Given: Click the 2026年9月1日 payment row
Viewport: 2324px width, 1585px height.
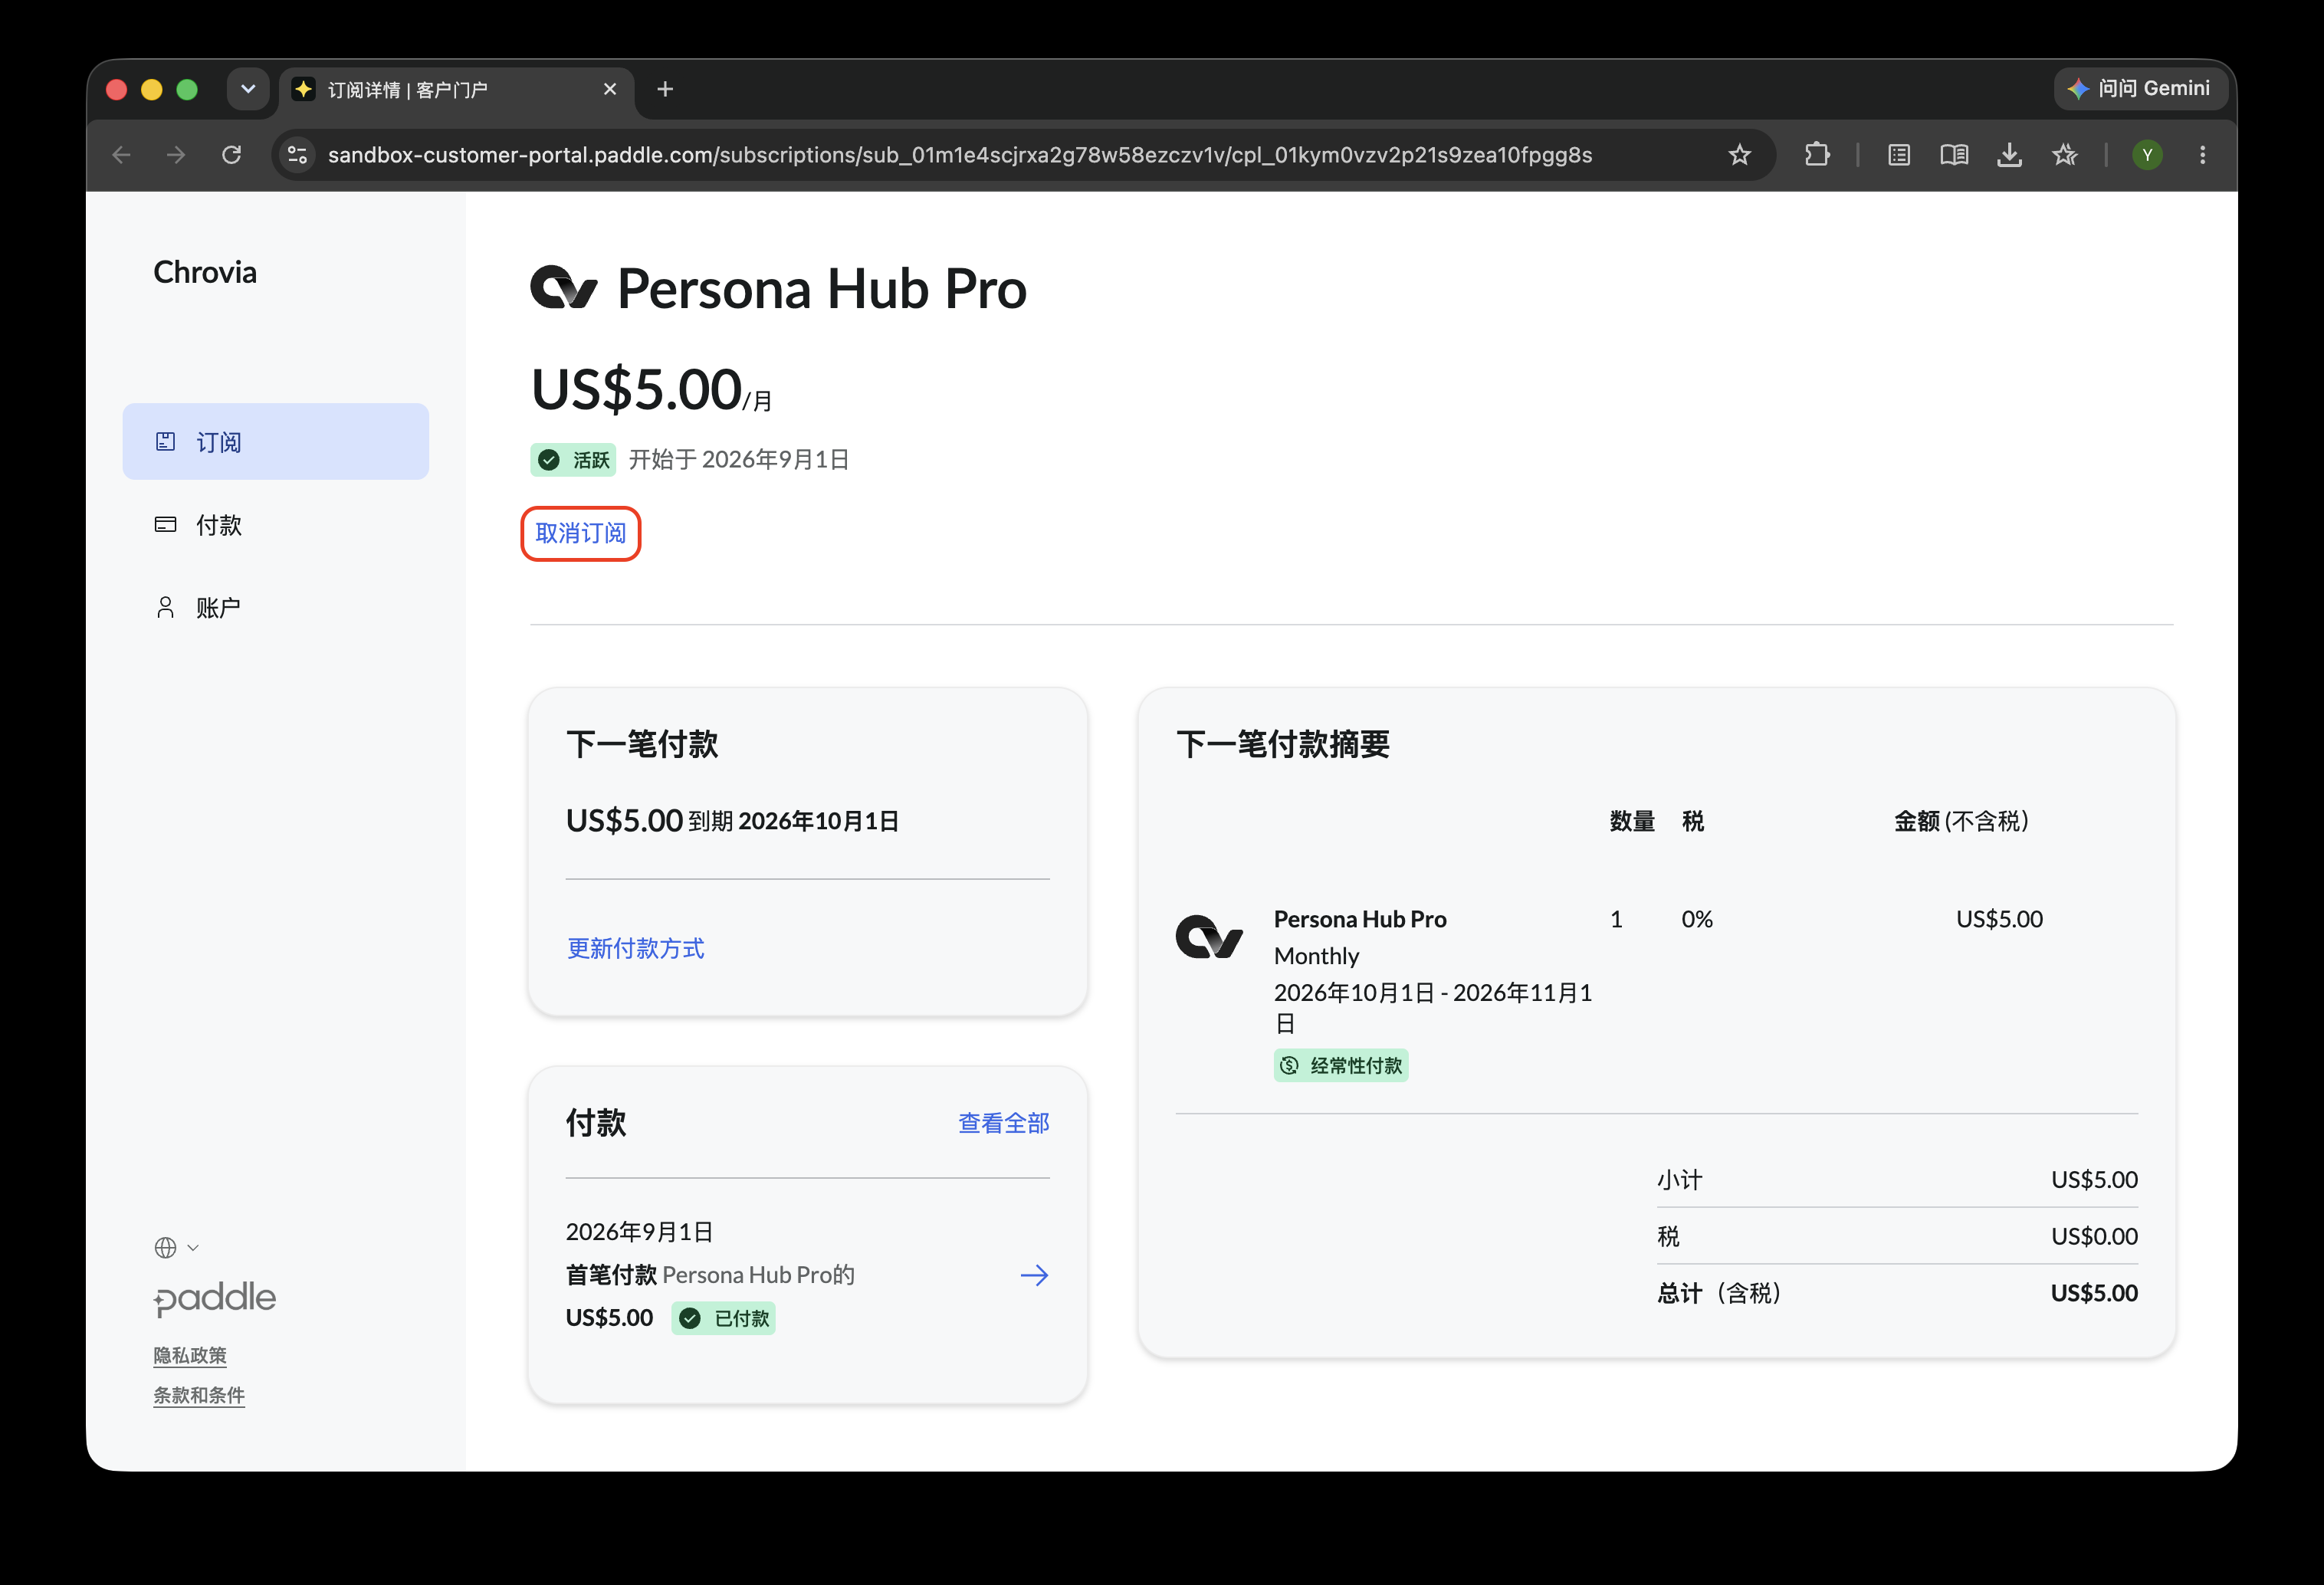Looking at the screenshot, I should pyautogui.click(x=807, y=1274).
